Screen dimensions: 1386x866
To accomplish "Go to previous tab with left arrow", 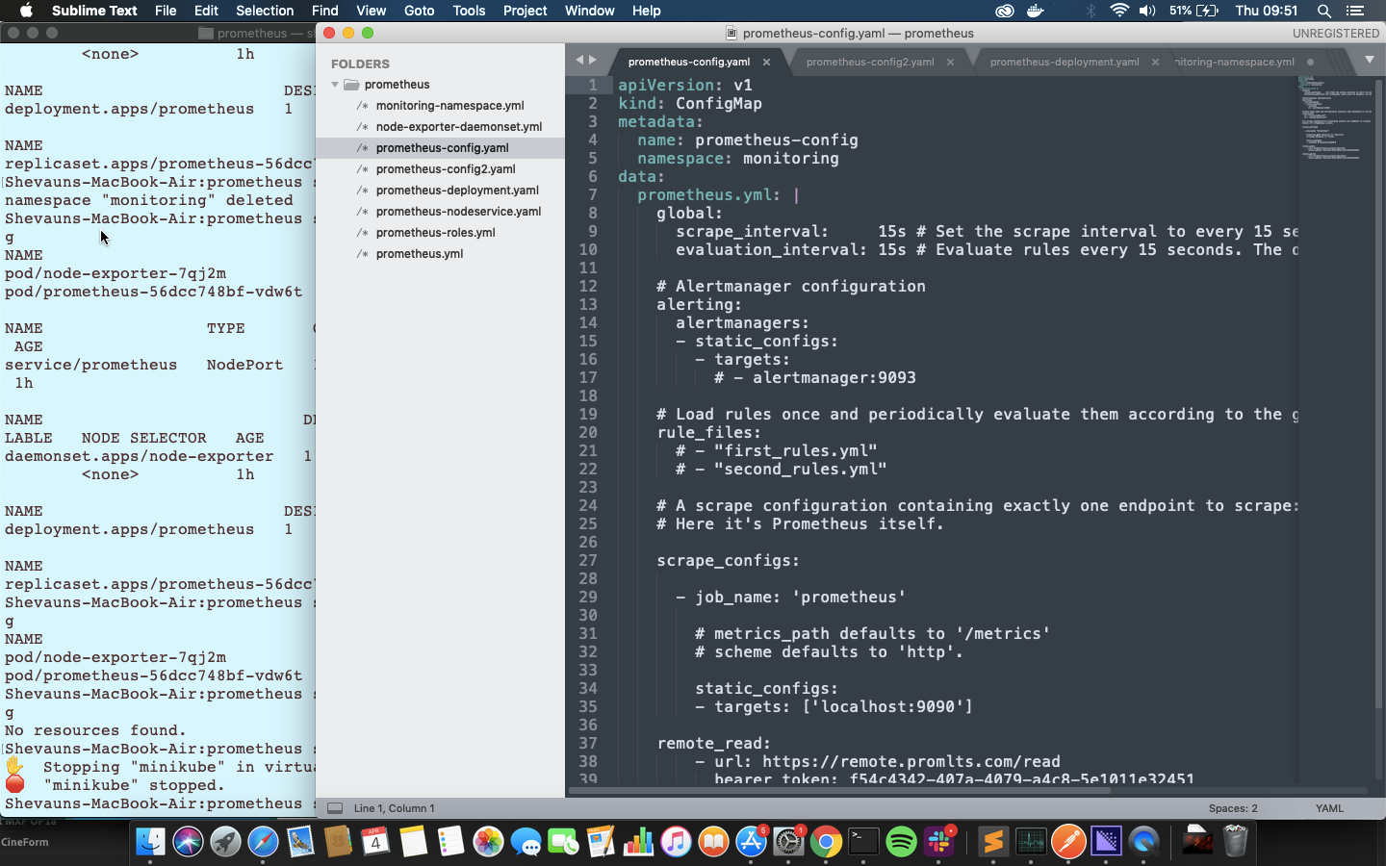I will click(x=579, y=60).
